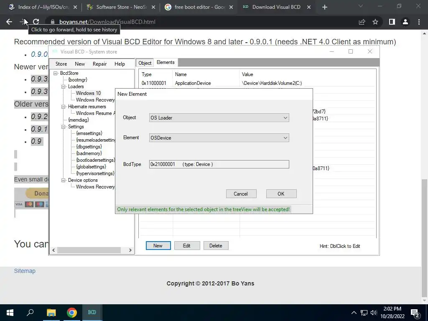The image size is (428, 321).
Task: Close the free boot editor Google tab
Action: pos(231,7)
